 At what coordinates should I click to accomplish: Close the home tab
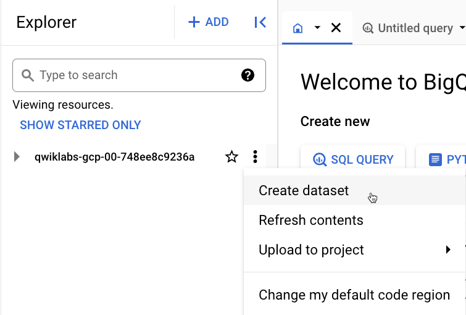click(x=336, y=28)
